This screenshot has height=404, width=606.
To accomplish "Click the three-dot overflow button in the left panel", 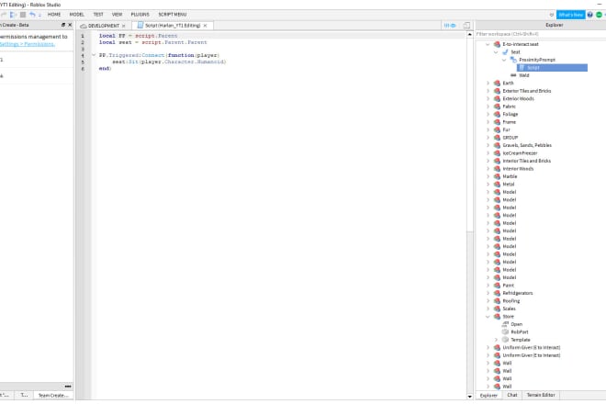I will 68,387.
